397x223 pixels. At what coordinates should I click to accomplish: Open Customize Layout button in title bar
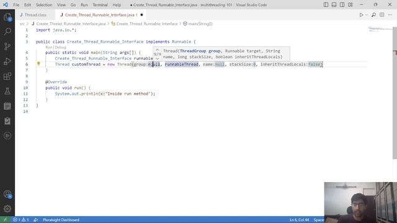coord(350,5)
